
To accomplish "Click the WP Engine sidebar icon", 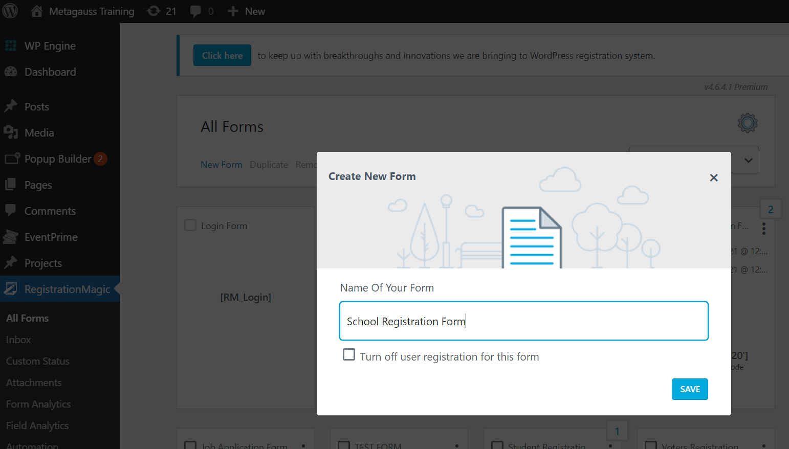I will click(x=11, y=46).
